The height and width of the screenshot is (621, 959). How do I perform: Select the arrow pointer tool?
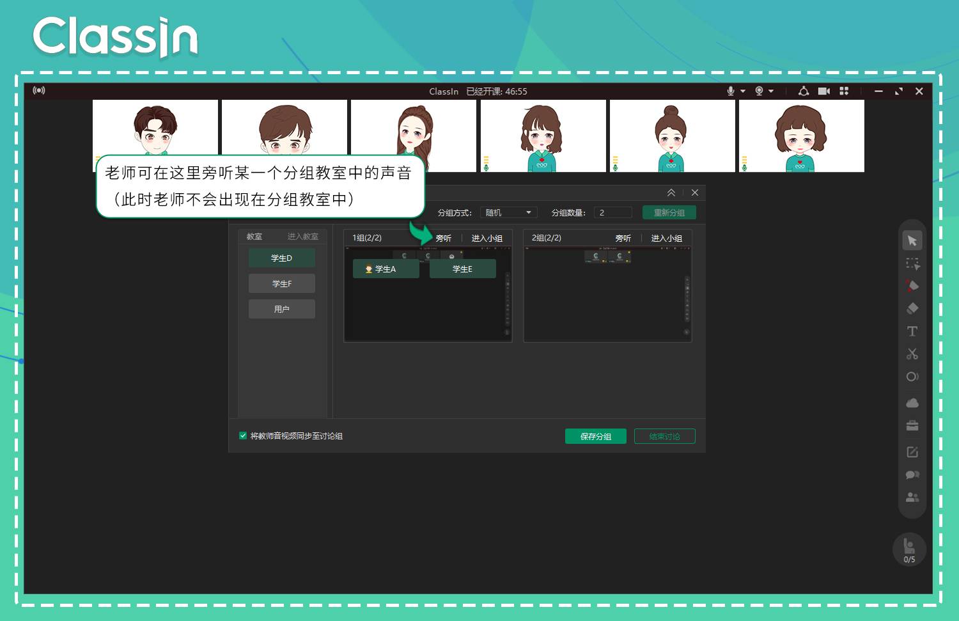[912, 240]
